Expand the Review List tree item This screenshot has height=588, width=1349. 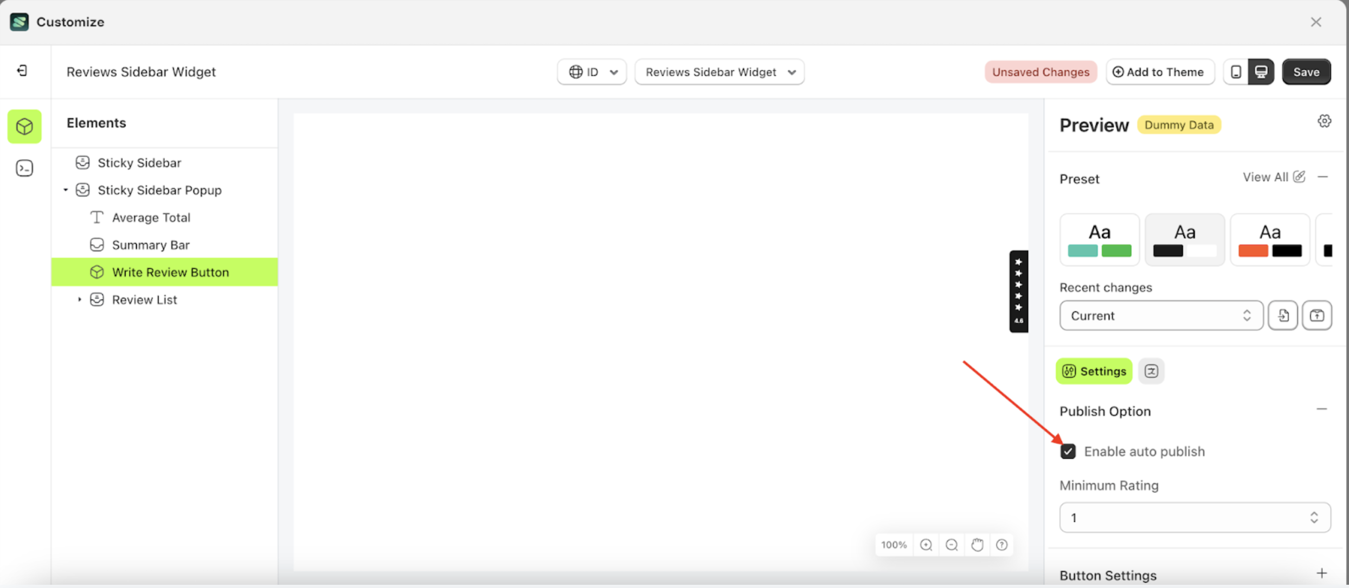click(79, 299)
